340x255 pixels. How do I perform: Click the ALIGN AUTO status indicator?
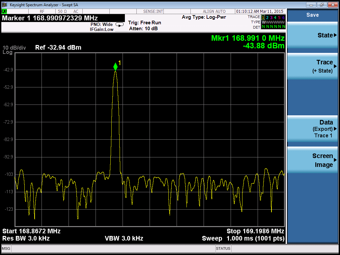[x=214, y=12]
